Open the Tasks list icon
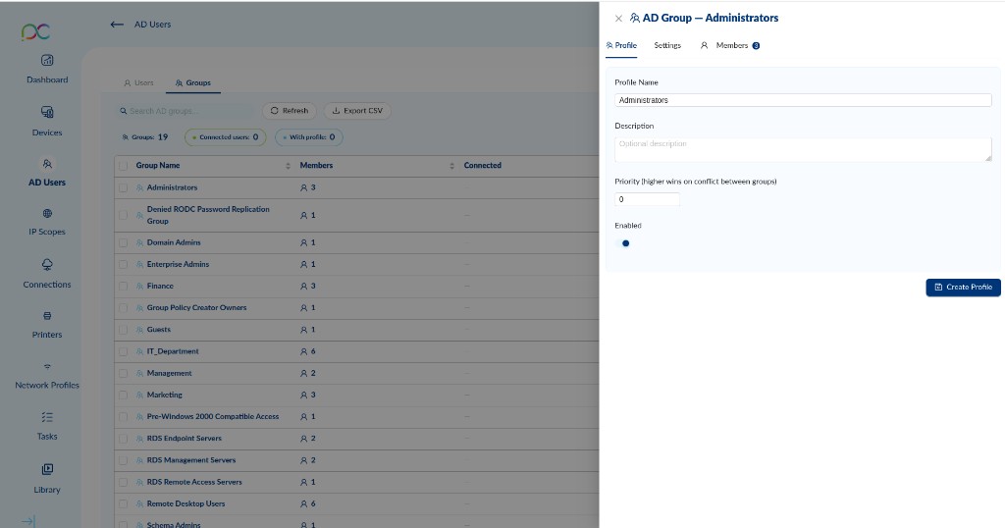This screenshot has width=1005, height=528. (x=47, y=417)
